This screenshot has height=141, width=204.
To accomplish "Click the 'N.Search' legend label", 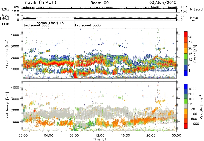I will [197, 9].
